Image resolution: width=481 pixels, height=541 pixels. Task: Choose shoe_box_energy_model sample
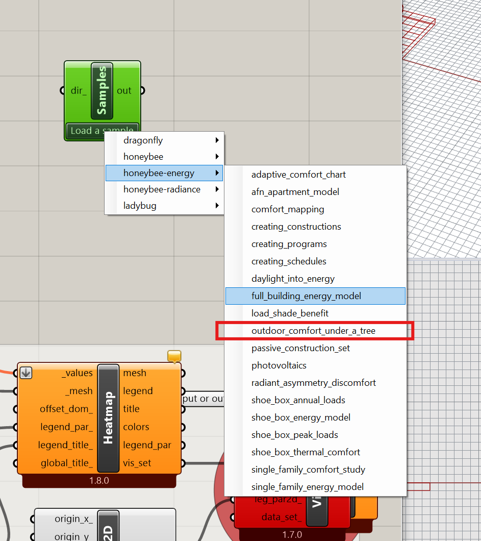pyautogui.click(x=315, y=417)
